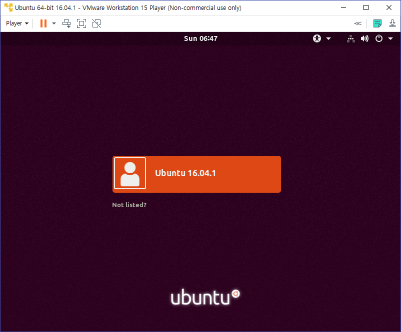The height and width of the screenshot is (332, 401).
Task: Click the 'Not listed?' link
Action: [x=129, y=205]
